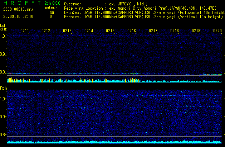Click the timestamp 25.09.10 02:10
This screenshot has height=147, width=225.
pyautogui.click(x=18, y=16)
